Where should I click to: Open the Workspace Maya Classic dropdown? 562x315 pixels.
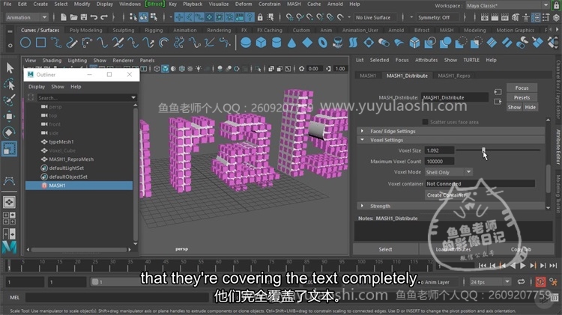pyautogui.click(x=507, y=5)
